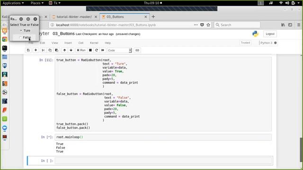Image resolution: width=303 pixels, height=170 pixels.
Task: Select the False radio button
Action: (x=20, y=37)
